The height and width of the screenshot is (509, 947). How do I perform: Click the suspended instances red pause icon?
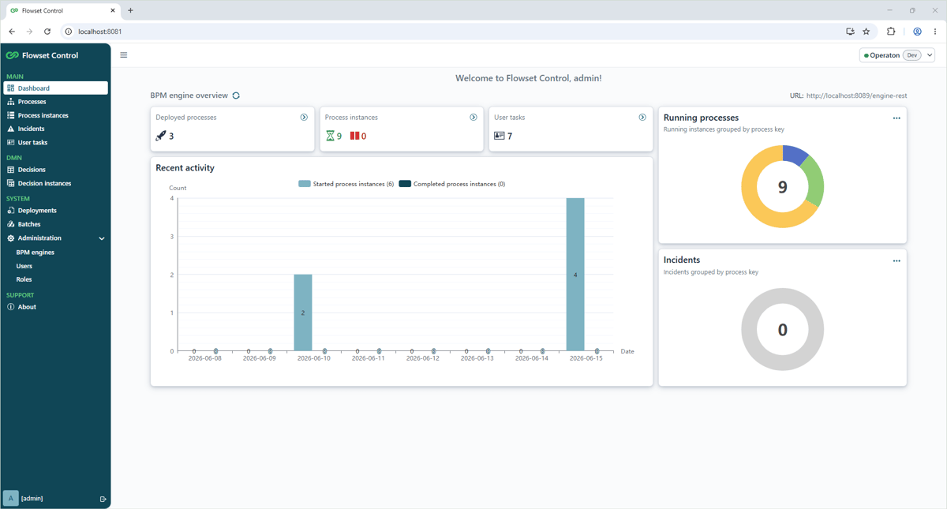coord(354,136)
